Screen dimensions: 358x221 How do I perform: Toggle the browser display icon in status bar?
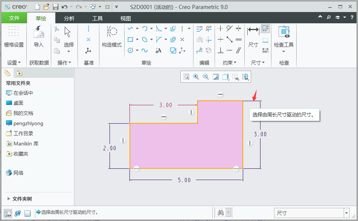tap(18, 213)
